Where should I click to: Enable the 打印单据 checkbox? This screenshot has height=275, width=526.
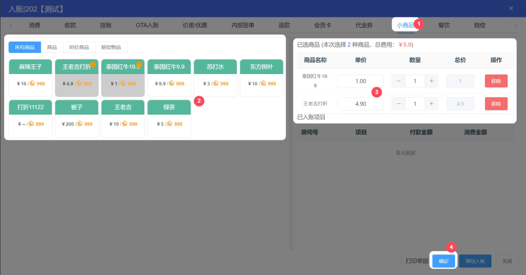tap(399, 261)
